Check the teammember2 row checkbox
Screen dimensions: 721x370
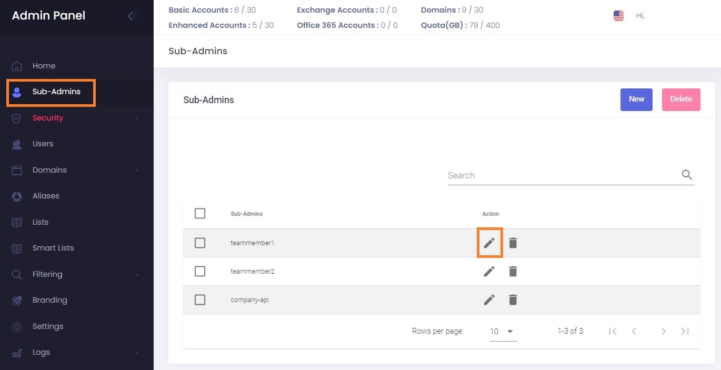click(200, 271)
